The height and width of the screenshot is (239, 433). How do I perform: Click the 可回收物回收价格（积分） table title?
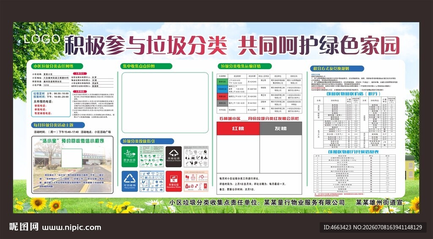coord(354,94)
